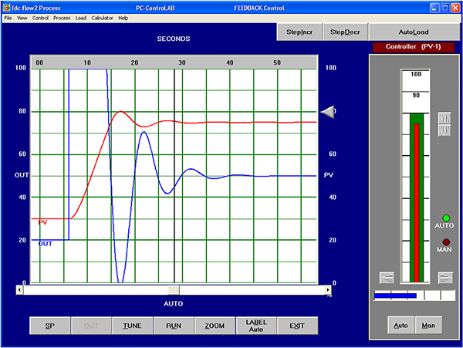This screenshot has height=348, width=463.
Task: Click the app icon in the title bar
Action: point(6,8)
